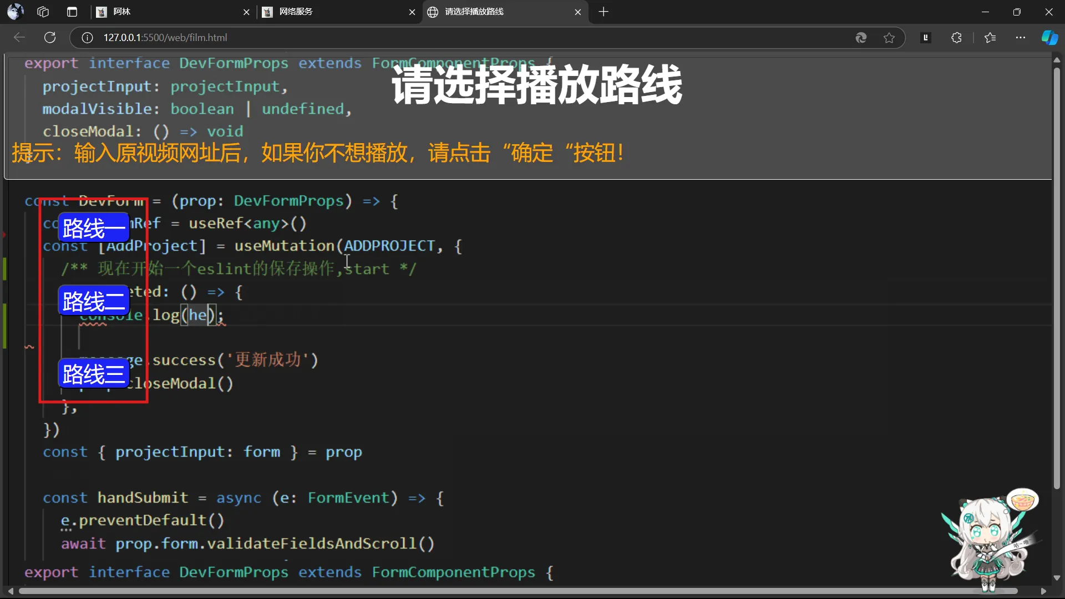Add this page to favorites star
Screen dimensions: 1065x599
tap(889, 38)
